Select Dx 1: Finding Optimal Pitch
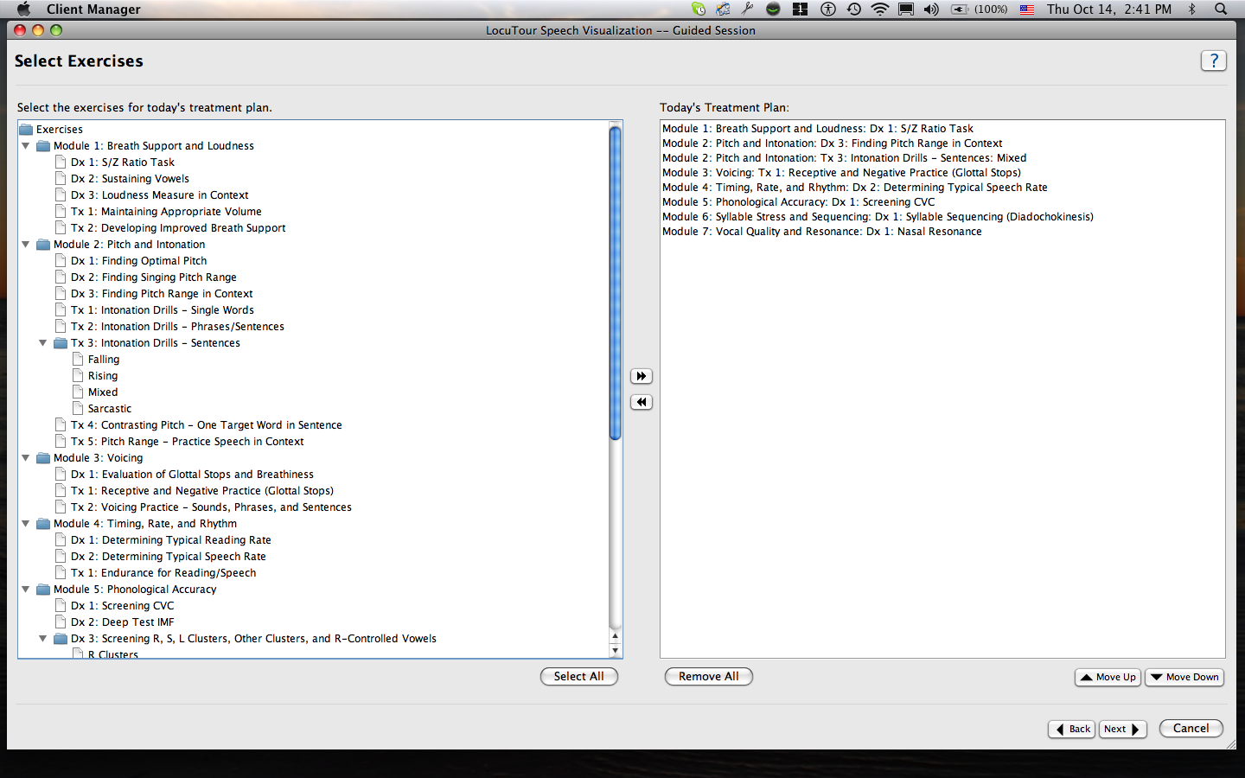The image size is (1245, 778). click(x=139, y=261)
